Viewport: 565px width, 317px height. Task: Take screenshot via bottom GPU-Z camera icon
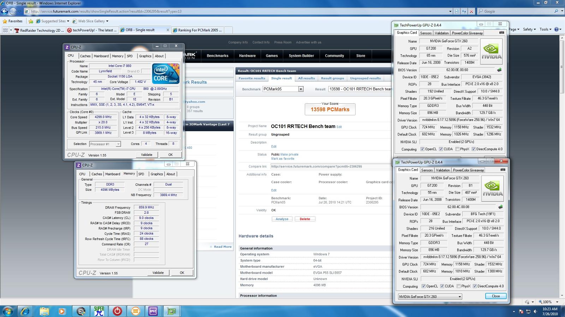coord(502,170)
